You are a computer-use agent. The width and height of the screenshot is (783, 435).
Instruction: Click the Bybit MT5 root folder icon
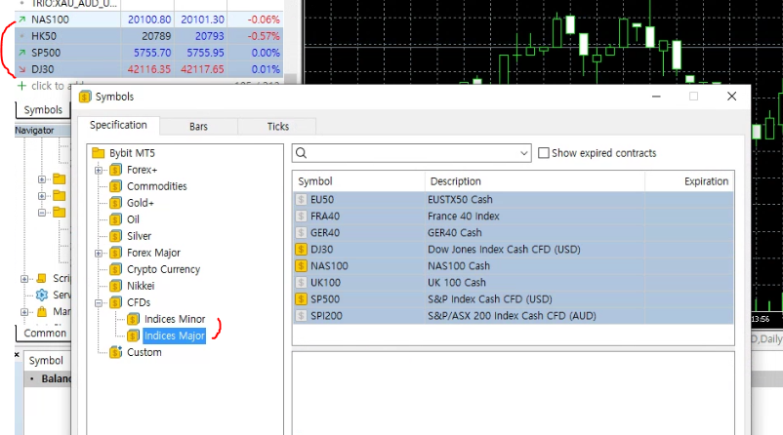click(x=99, y=153)
